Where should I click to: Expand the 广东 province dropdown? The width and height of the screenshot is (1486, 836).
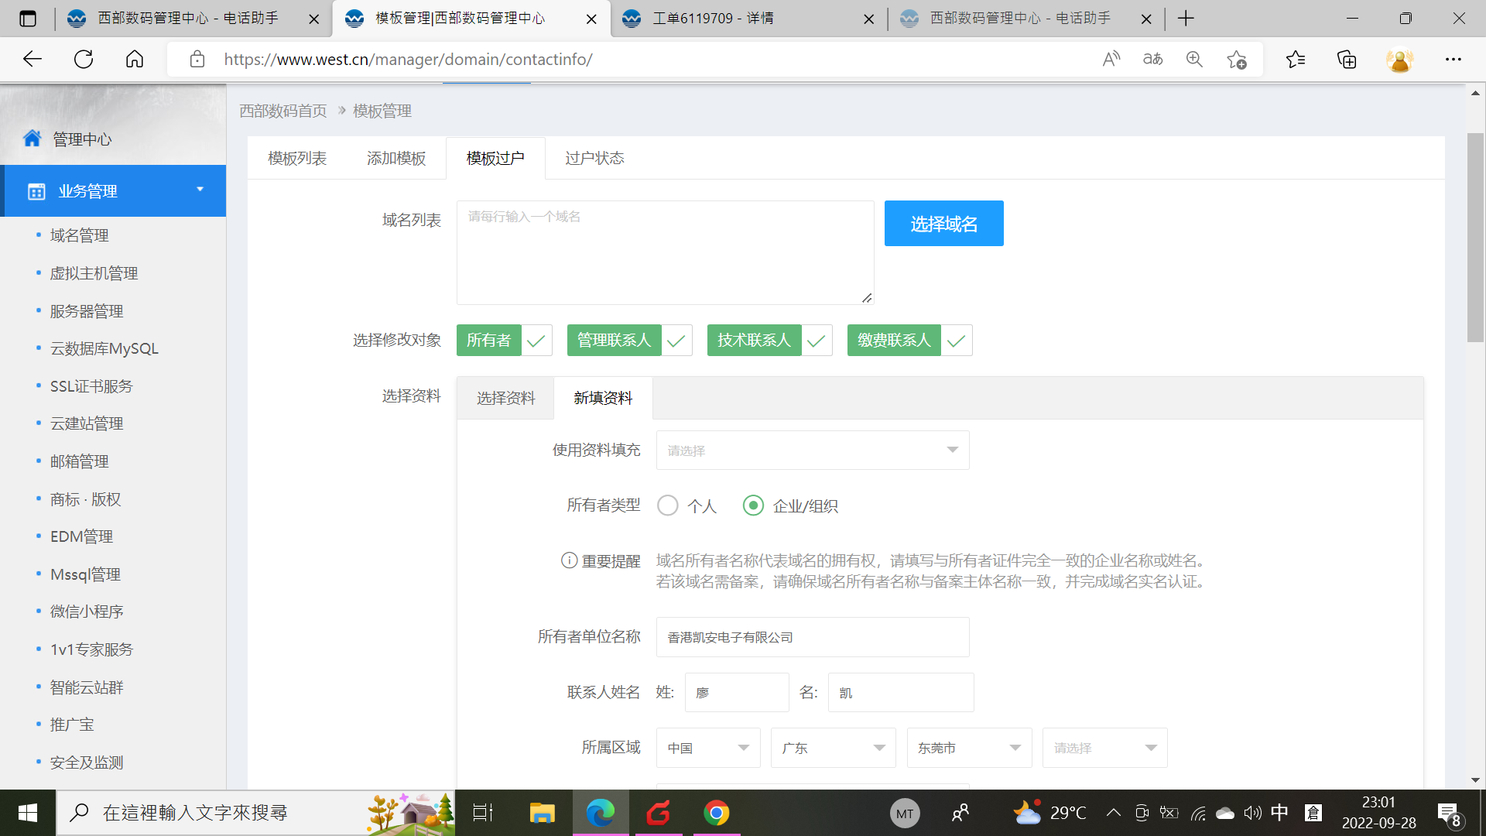(833, 748)
